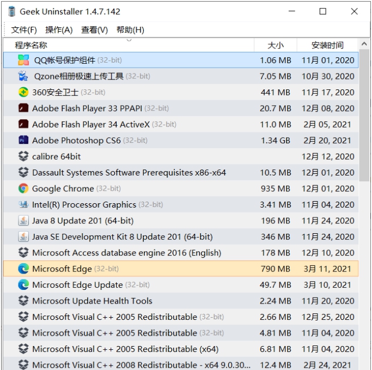Click the 360安全卫士 icon

pos(23,92)
